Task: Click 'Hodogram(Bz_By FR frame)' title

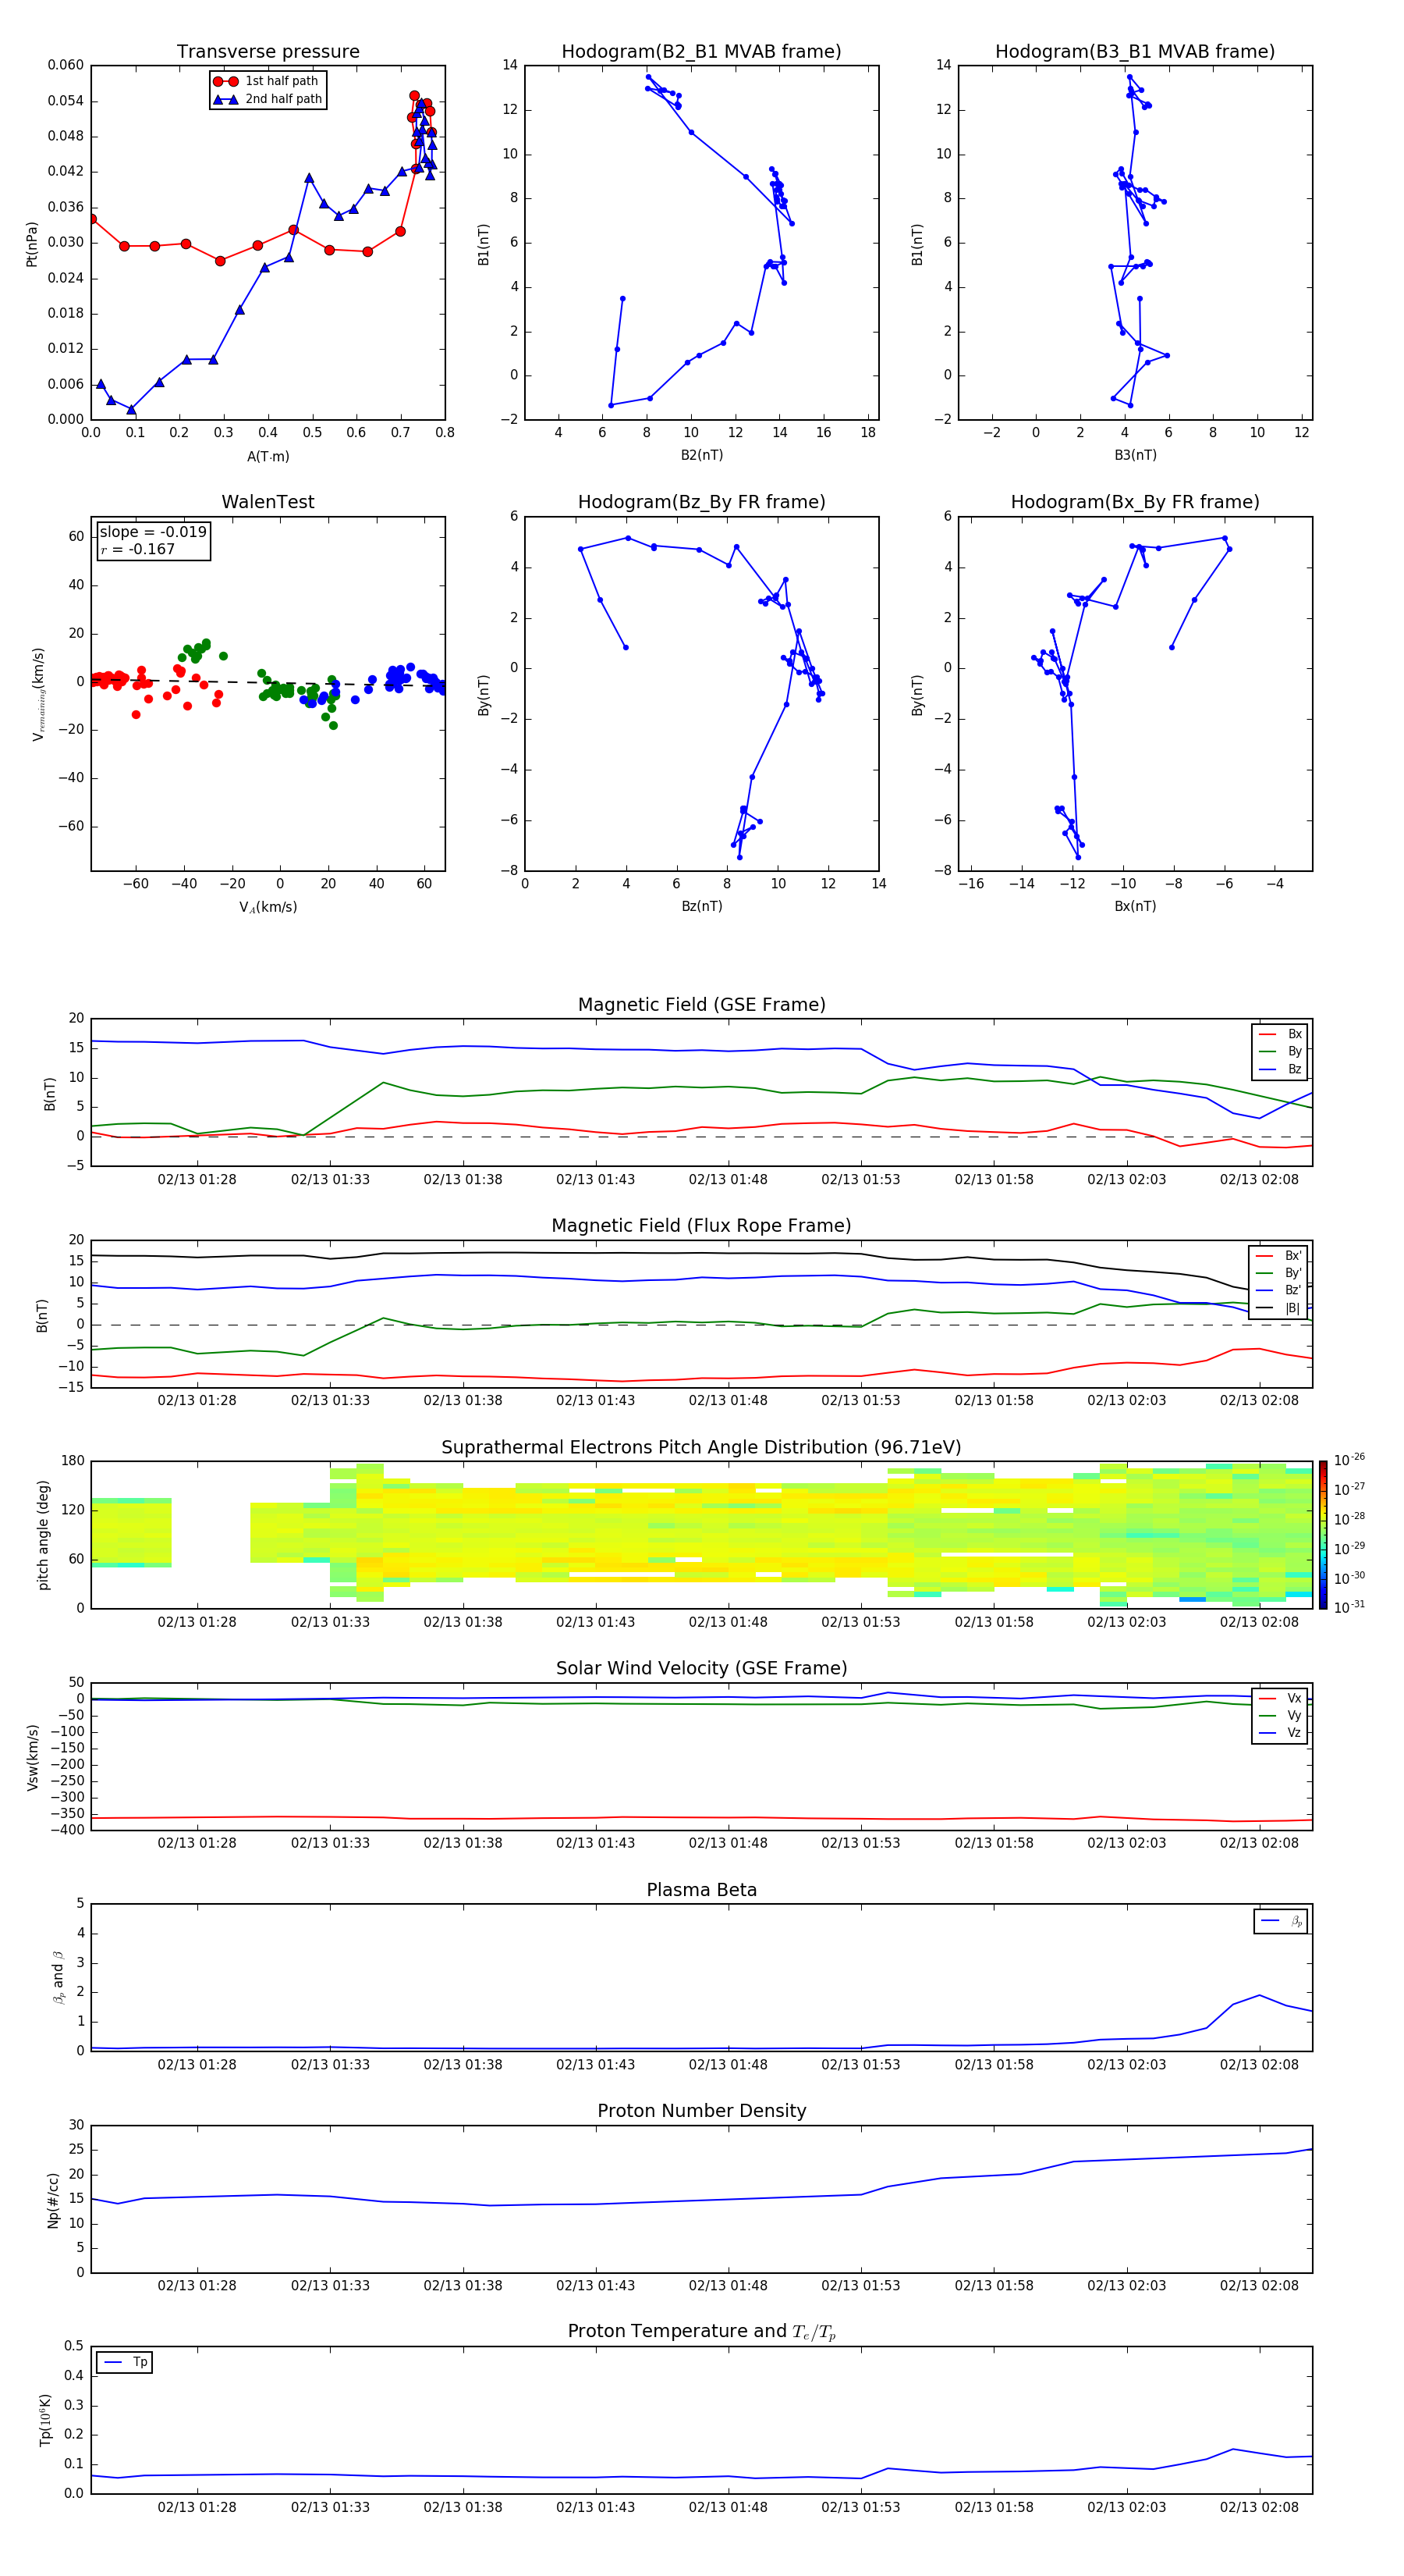Action: coord(701,502)
